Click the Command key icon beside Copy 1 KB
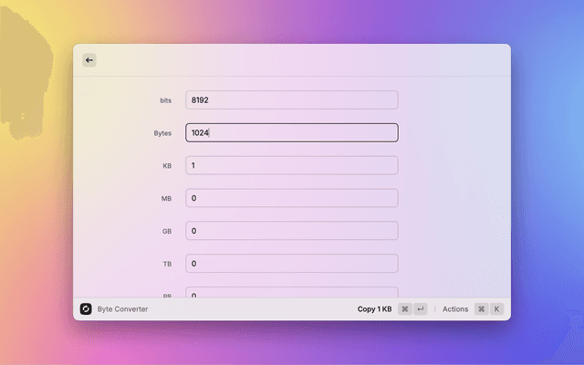584x365 pixels. tap(404, 309)
